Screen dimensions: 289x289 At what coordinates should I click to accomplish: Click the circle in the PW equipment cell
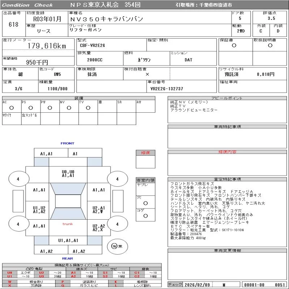pos(50,108)
